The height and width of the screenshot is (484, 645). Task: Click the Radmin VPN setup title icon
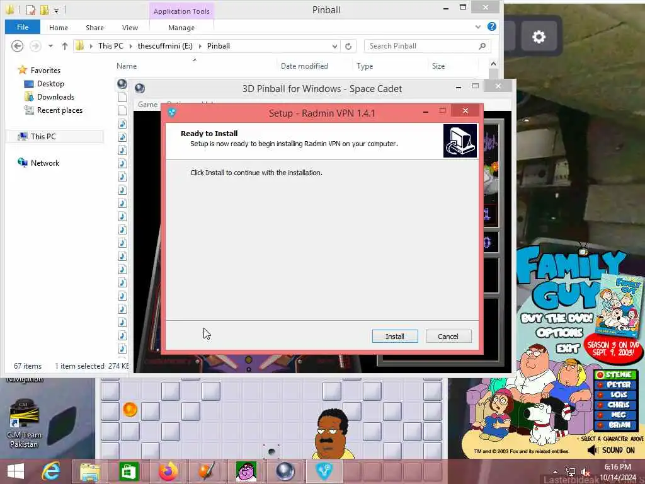click(x=172, y=112)
